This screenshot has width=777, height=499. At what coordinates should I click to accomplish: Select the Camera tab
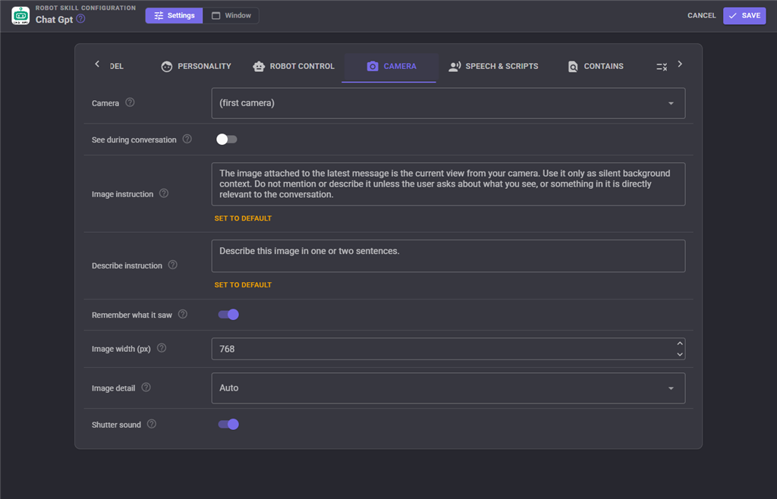point(392,66)
